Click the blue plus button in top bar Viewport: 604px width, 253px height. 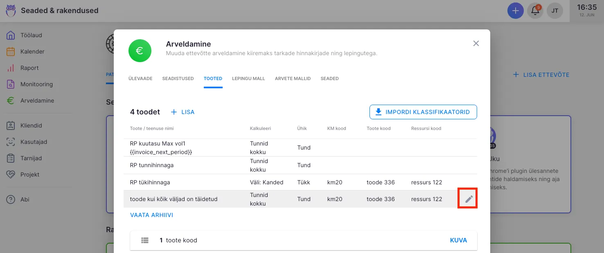pyautogui.click(x=515, y=11)
